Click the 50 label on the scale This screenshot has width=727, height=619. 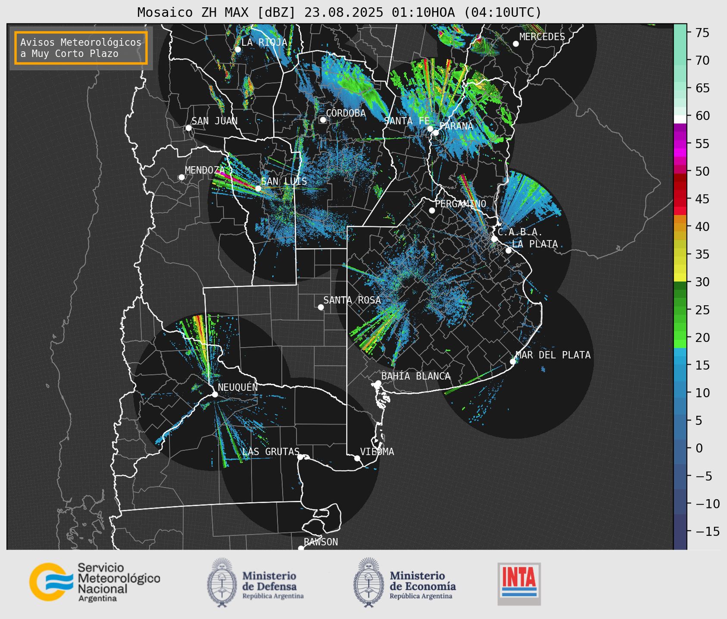pos(702,171)
